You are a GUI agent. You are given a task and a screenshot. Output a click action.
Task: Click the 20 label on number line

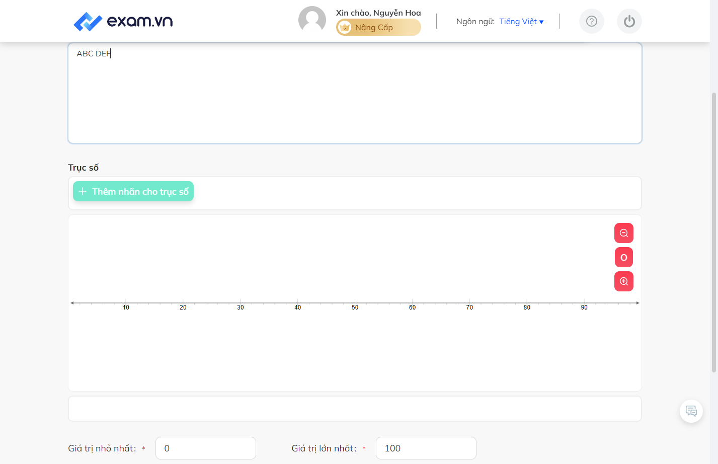[x=183, y=307]
